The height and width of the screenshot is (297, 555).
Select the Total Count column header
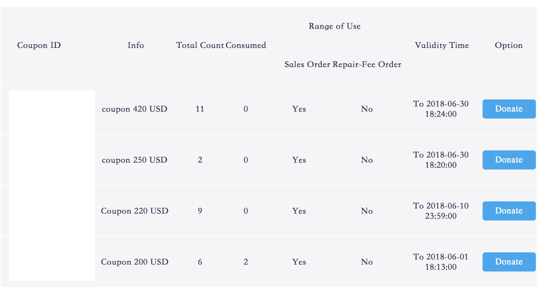pyautogui.click(x=200, y=45)
